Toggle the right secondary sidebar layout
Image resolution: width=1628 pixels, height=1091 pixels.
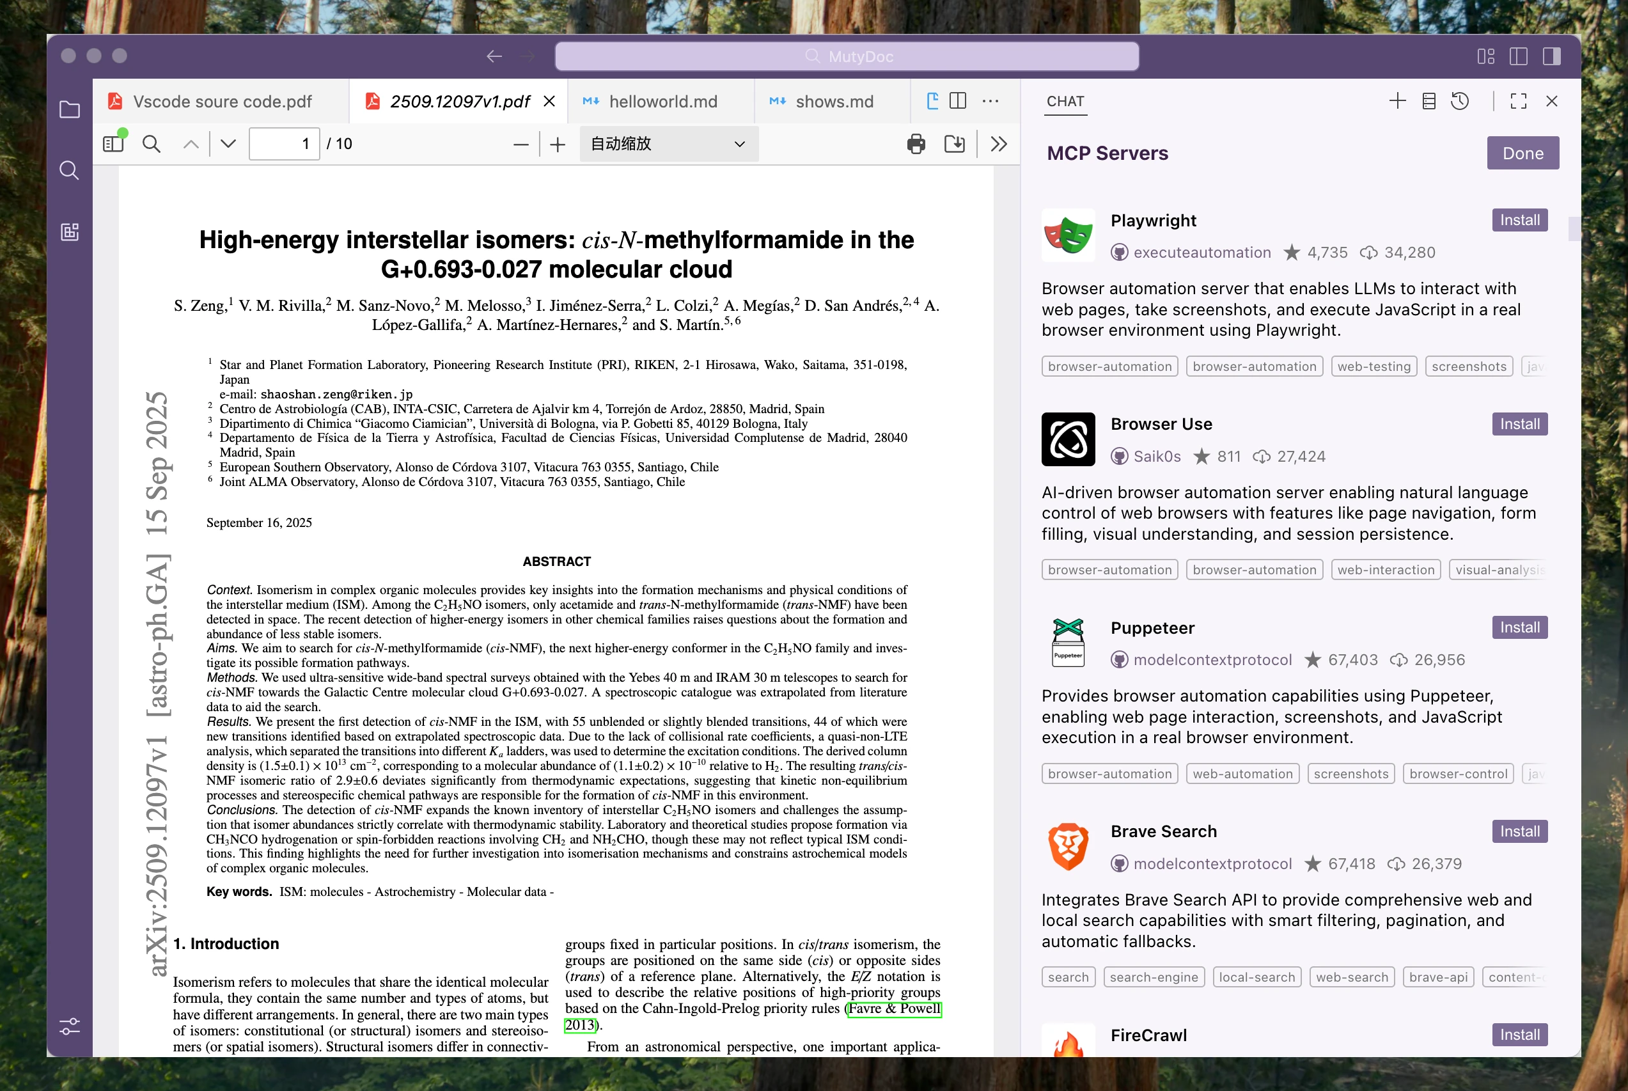pyautogui.click(x=1551, y=56)
